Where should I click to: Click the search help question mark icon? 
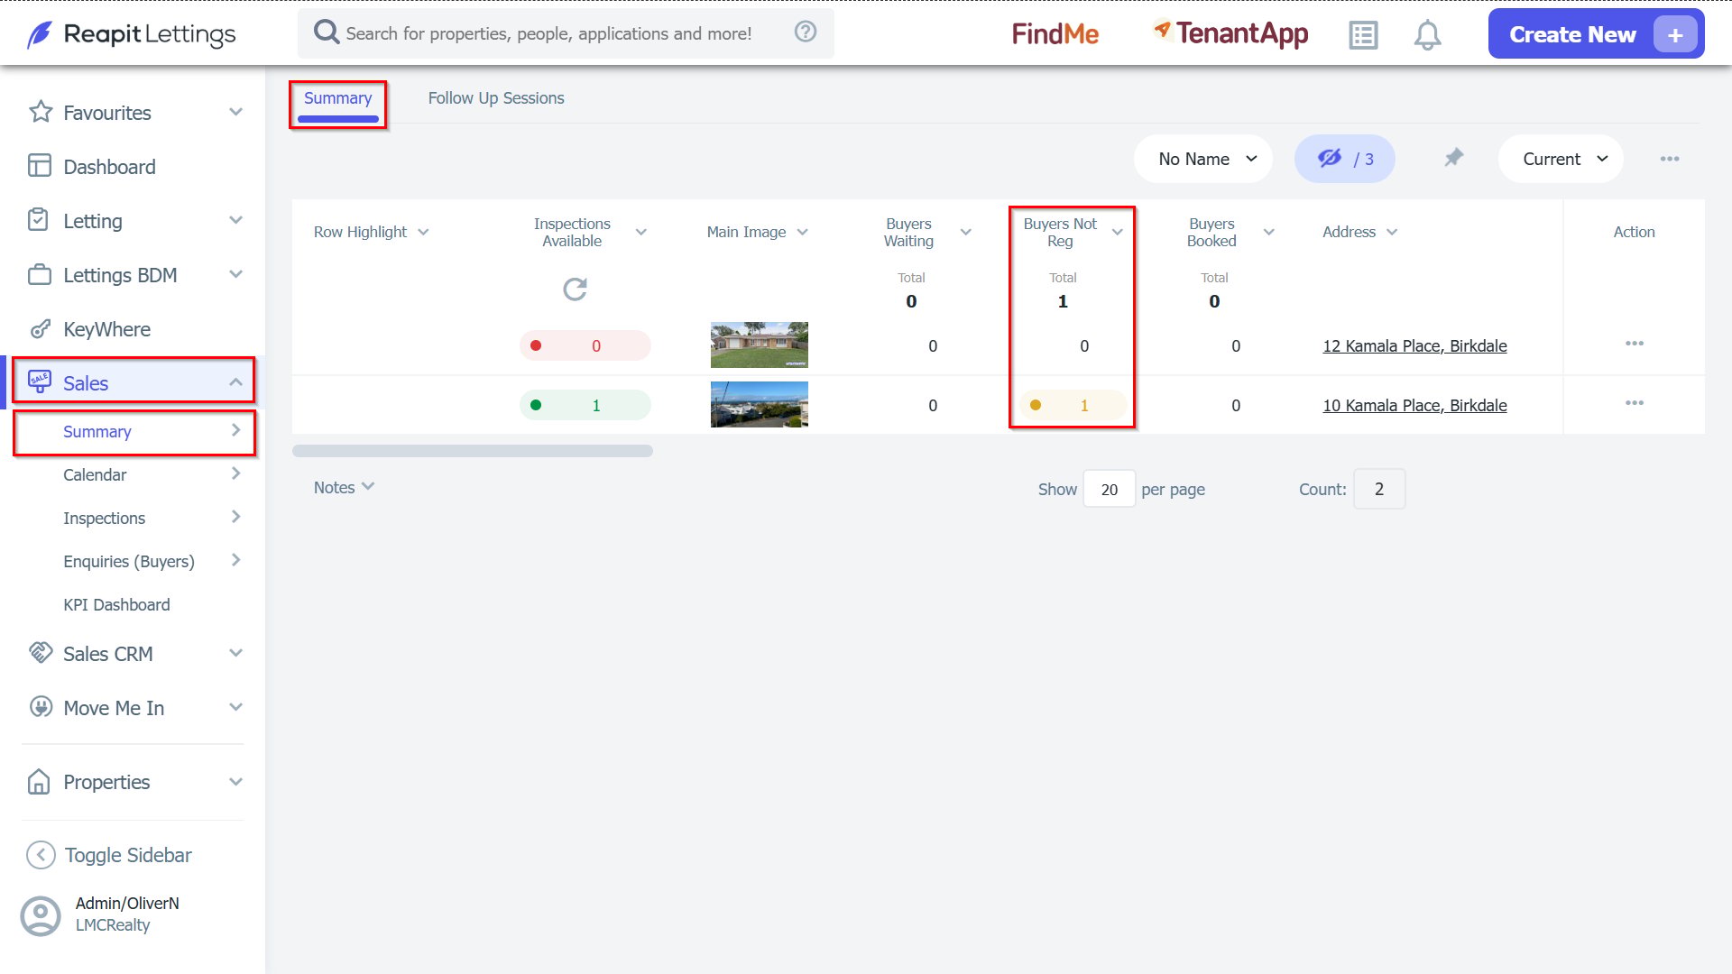[806, 32]
